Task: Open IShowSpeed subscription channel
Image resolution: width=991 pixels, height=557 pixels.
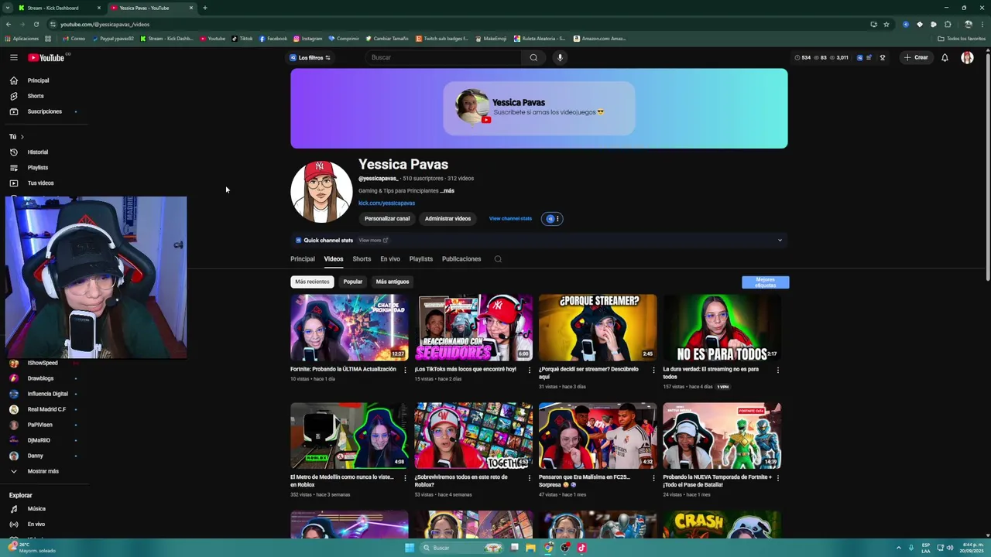Action: [43, 363]
